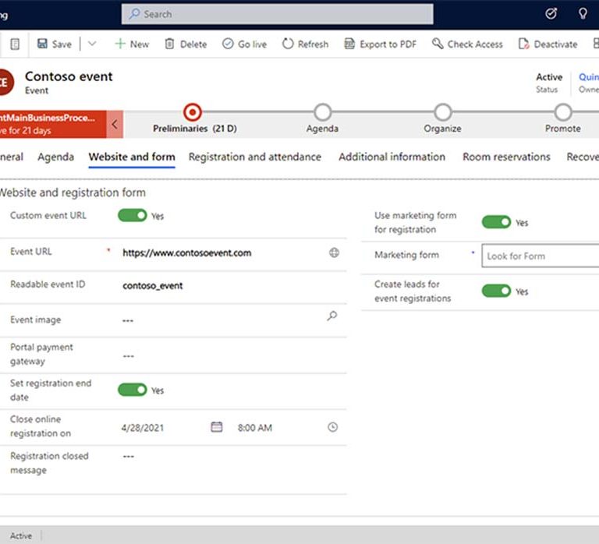Click the New plus icon
This screenshot has width=599, height=544.
(x=120, y=44)
